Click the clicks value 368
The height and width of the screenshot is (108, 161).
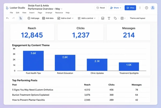tap(111, 95)
